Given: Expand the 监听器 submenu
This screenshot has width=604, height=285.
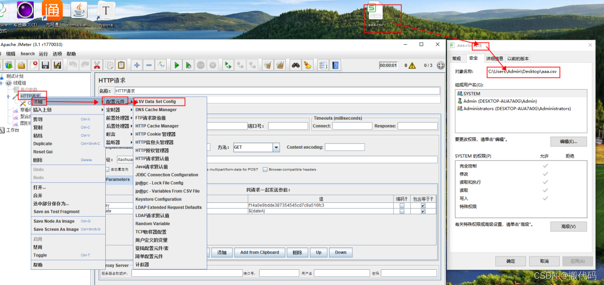Looking at the screenshot, I should 118,142.
